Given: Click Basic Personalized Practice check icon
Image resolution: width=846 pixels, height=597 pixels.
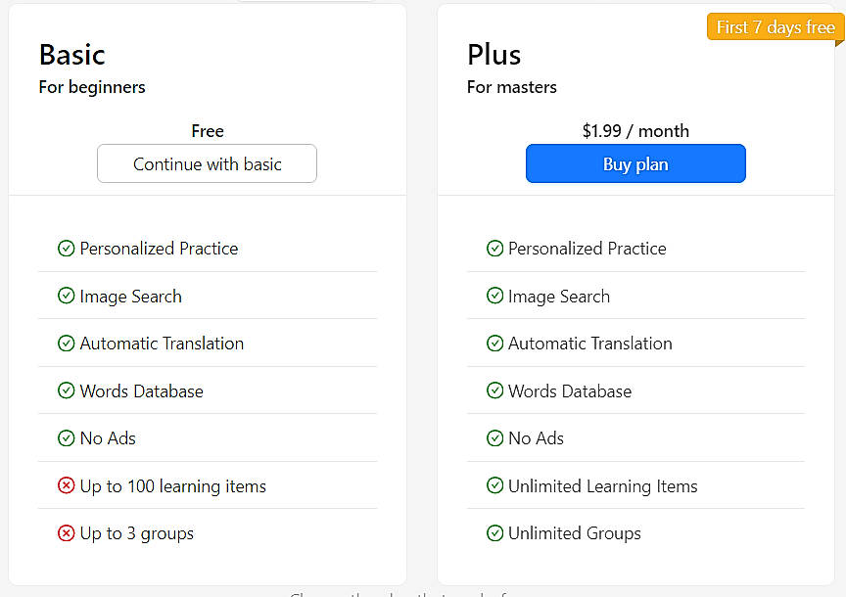Looking at the screenshot, I should [x=66, y=248].
